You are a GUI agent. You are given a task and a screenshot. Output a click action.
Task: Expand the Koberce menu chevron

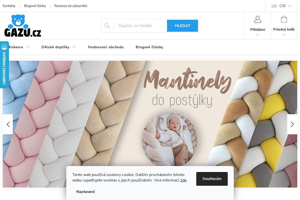(x=27, y=47)
